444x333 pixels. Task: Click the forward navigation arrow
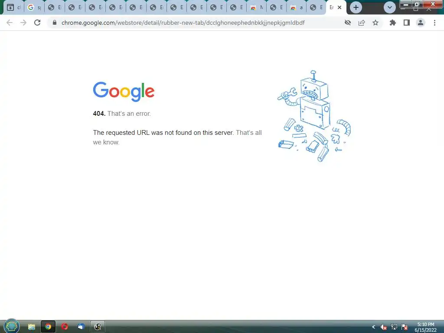click(x=23, y=23)
